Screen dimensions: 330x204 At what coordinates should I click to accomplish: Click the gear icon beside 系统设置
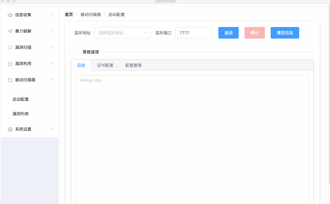[x=10, y=129]
